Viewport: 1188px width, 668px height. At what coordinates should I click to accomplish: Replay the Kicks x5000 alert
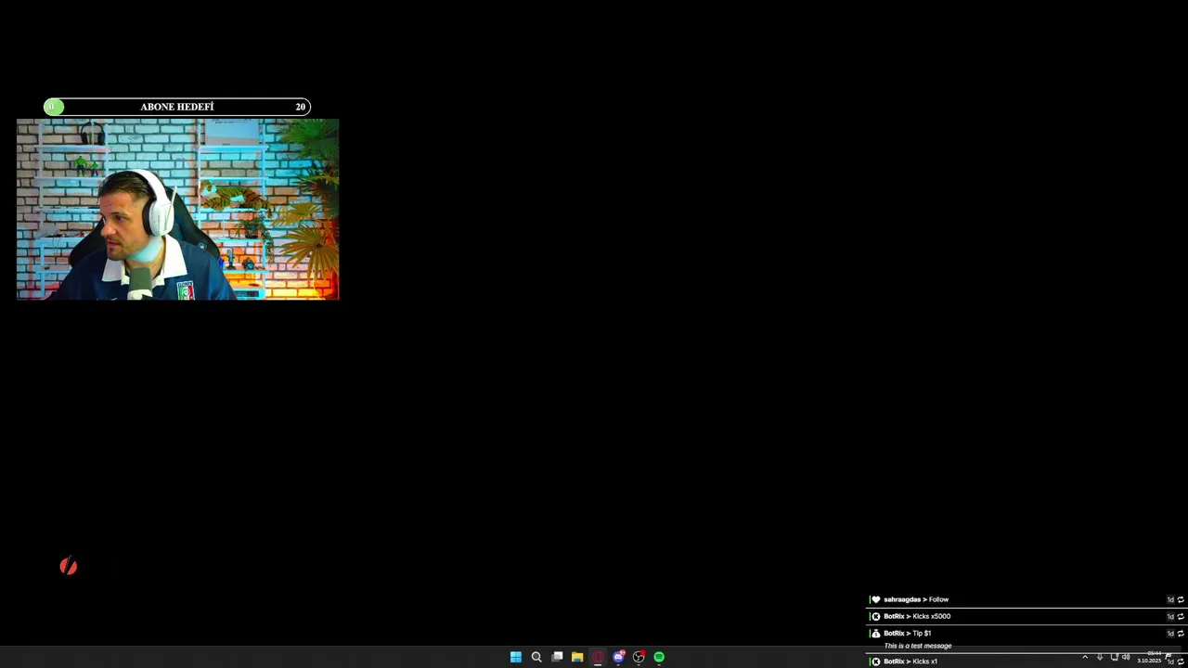[x=1181, y=617]
